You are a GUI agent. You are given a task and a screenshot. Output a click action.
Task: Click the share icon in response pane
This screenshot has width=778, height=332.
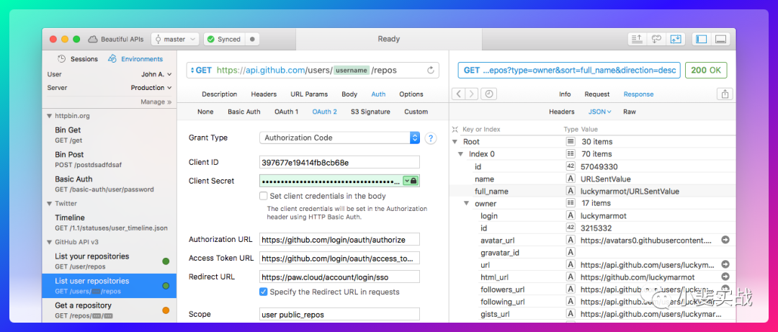tap(725, 94)
